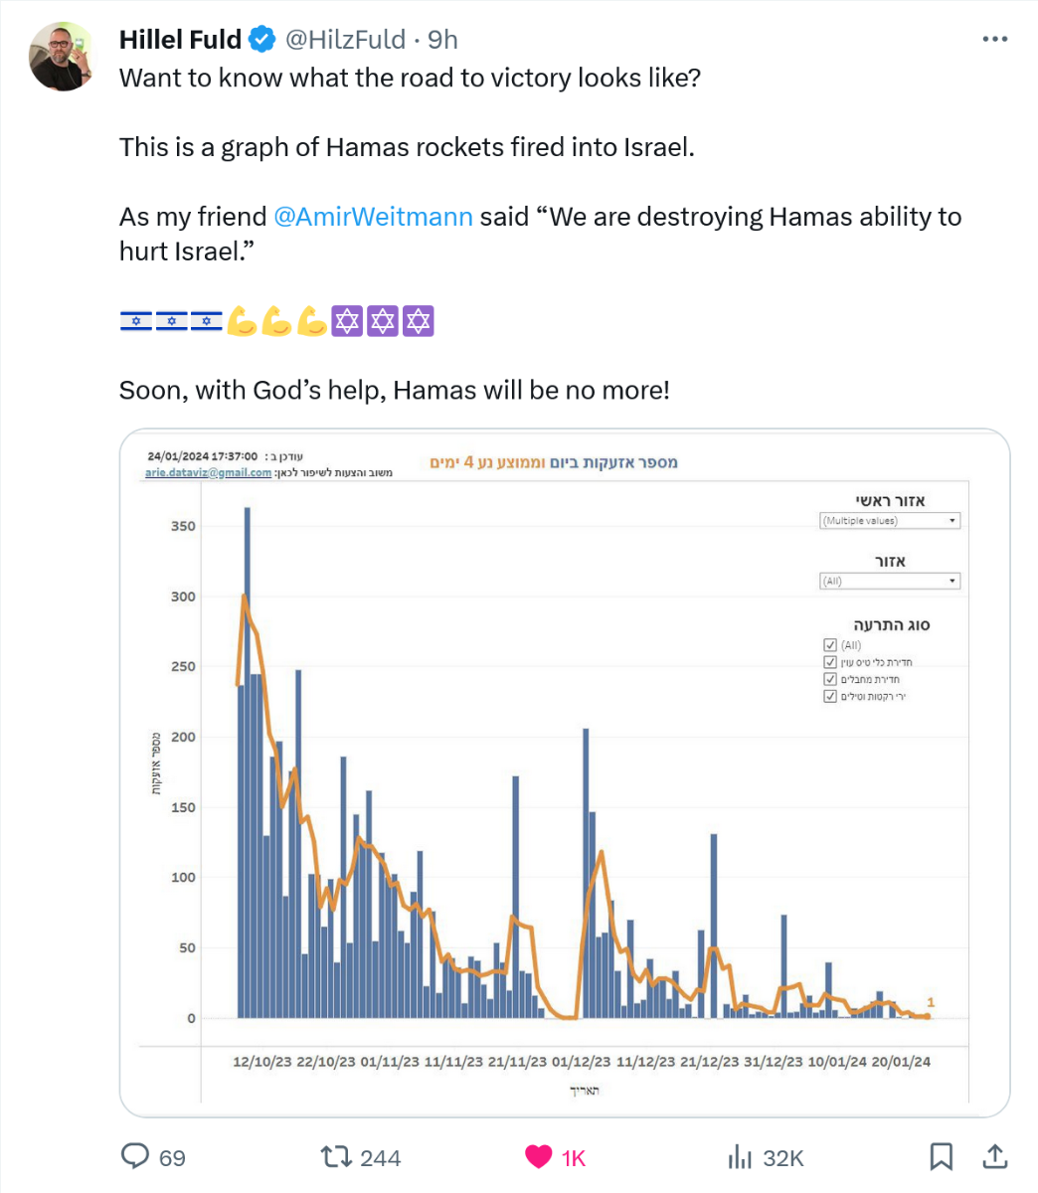Image resolution: width=1038 pixels, height=1193 pixels.
Task: Click the Hillel Fuld display name
Action: click(x=180, y=40)
